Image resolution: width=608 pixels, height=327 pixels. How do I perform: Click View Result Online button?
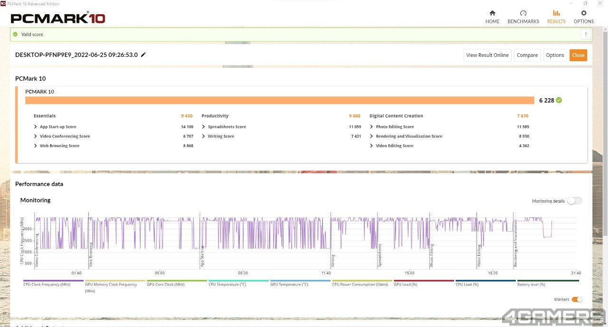pyautogui.click(x=487, y=55)
